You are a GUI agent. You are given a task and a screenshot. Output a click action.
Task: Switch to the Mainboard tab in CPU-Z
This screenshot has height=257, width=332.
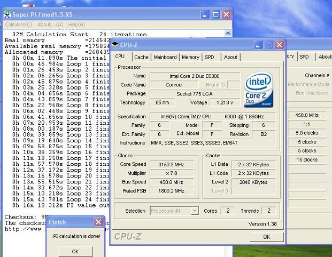[165, 57]
